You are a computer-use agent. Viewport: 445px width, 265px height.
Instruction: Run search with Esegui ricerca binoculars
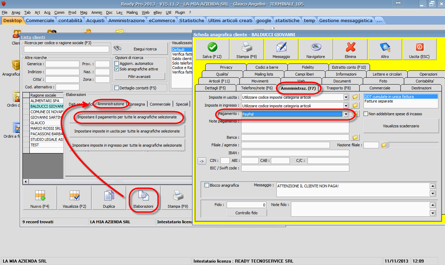140,49
